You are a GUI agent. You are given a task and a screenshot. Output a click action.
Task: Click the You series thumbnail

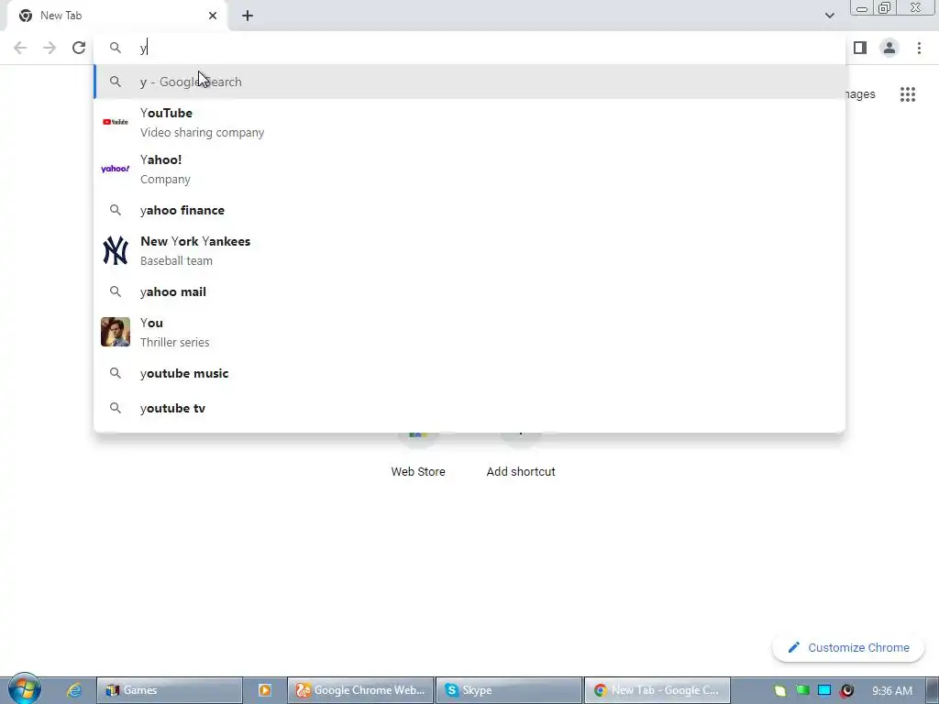pos(115,332)
